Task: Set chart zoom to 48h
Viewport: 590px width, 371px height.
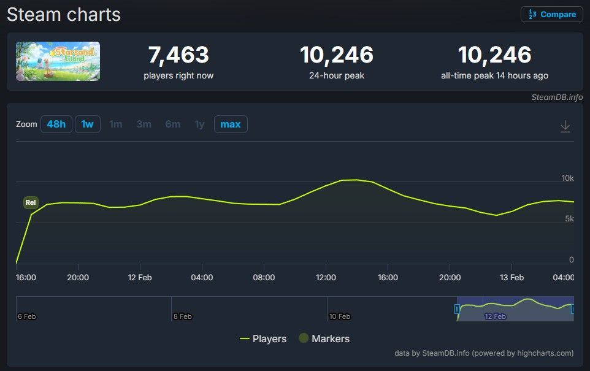Action: pos(56,124)
